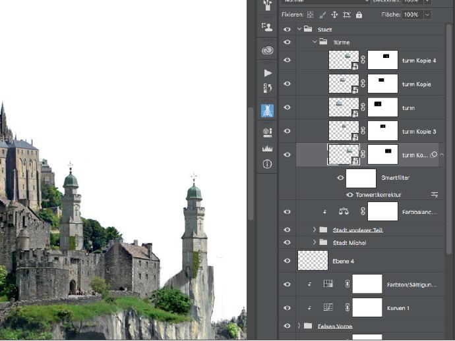Select Kurven 1 layer name
The height and width of the screenshot is (341, 455).
pos(398,308)
